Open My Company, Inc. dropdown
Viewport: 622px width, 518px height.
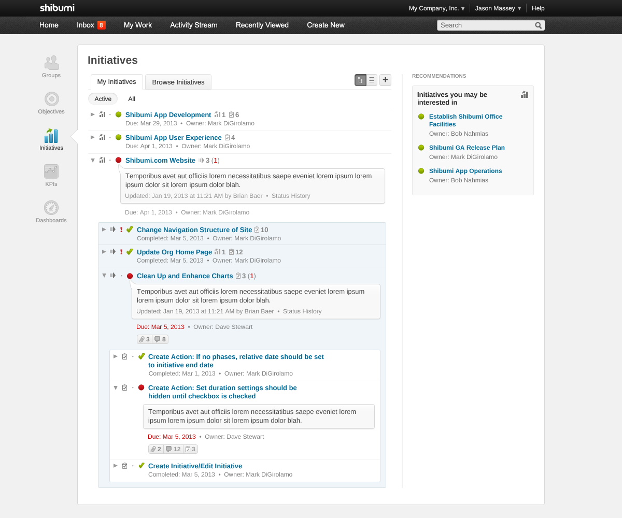tap(436, 8)
